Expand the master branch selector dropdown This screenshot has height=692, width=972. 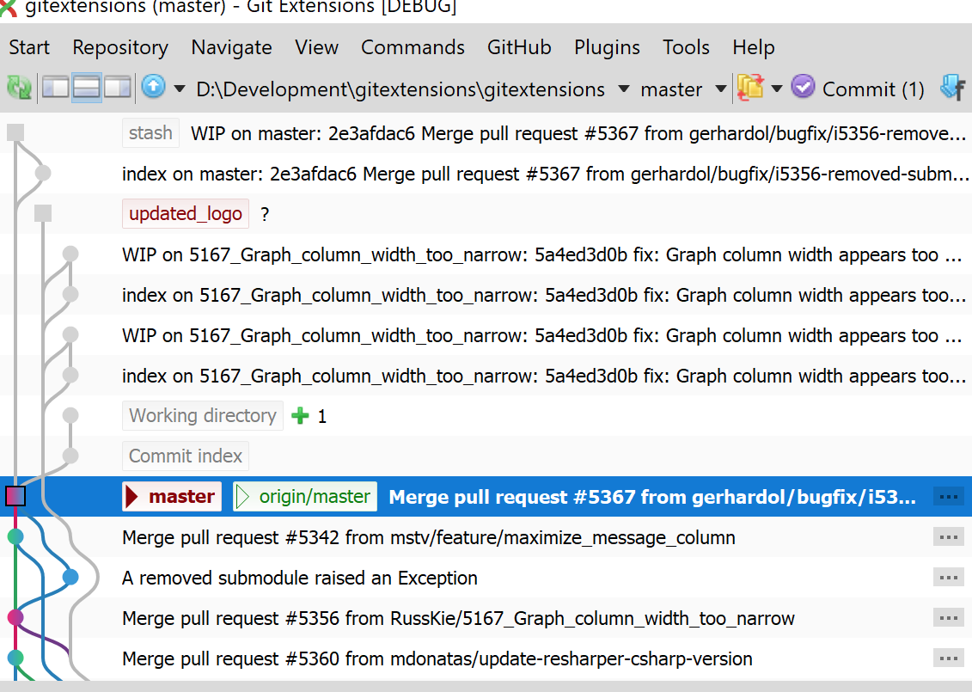(x=720, y=89)
